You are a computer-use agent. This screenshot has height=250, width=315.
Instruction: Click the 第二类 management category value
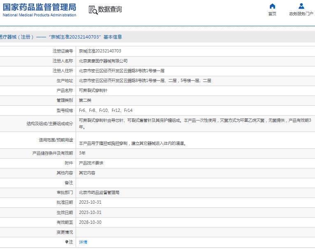click(x=85, y=100)
